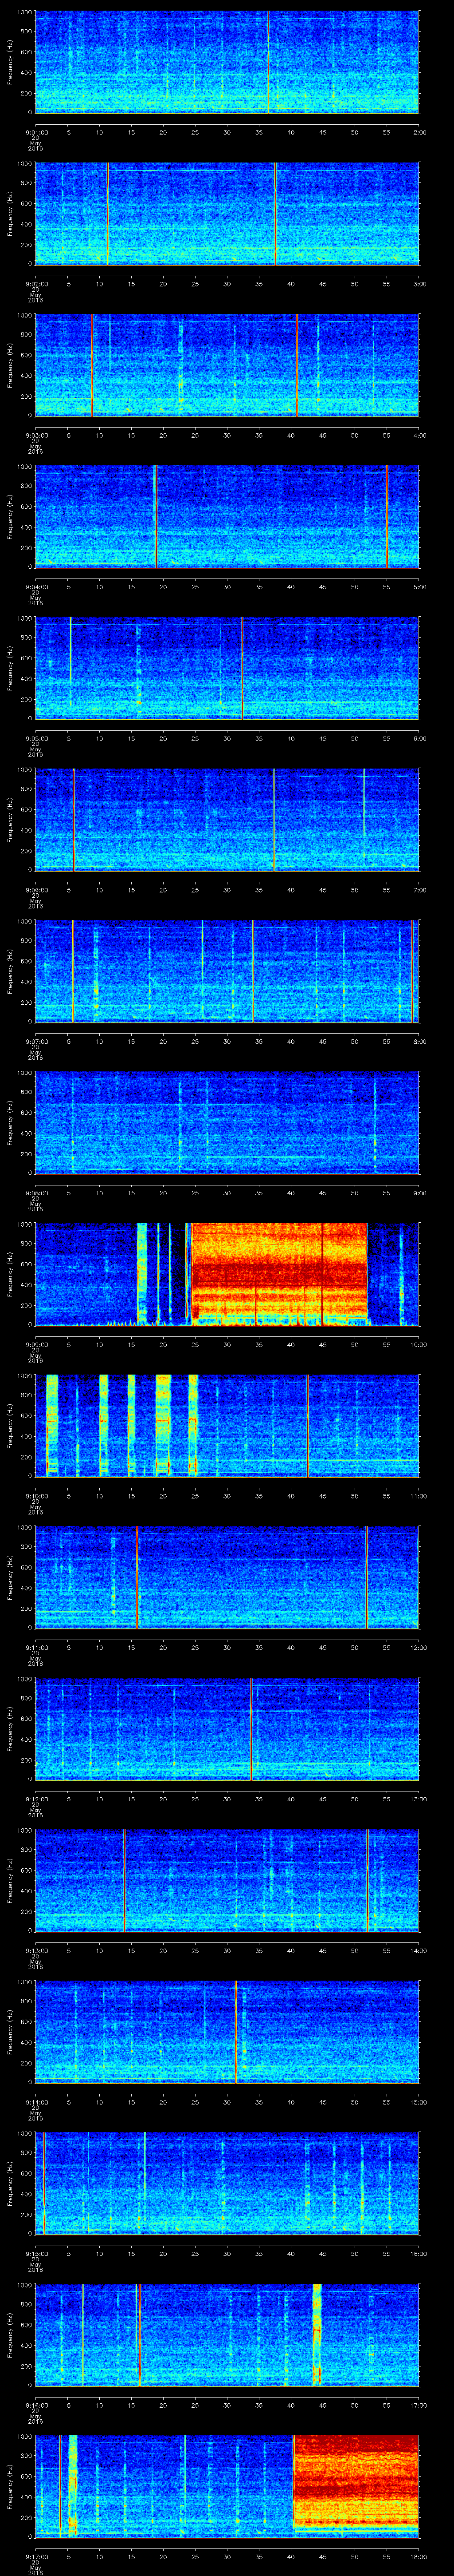The height and width of the screenshot is (2576, 454).
Task: Click the 2:00 end time label
Action: (x=419, y=132)
